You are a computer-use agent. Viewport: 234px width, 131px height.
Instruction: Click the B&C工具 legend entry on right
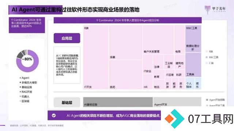point(212,57)
